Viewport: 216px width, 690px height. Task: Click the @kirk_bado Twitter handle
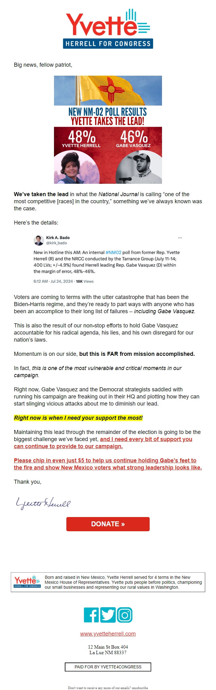click(x=56, y=243)
